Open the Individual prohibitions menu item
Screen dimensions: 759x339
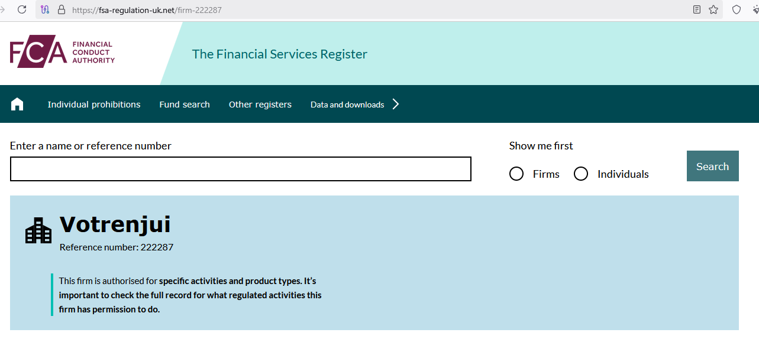[x=94, y=105]
